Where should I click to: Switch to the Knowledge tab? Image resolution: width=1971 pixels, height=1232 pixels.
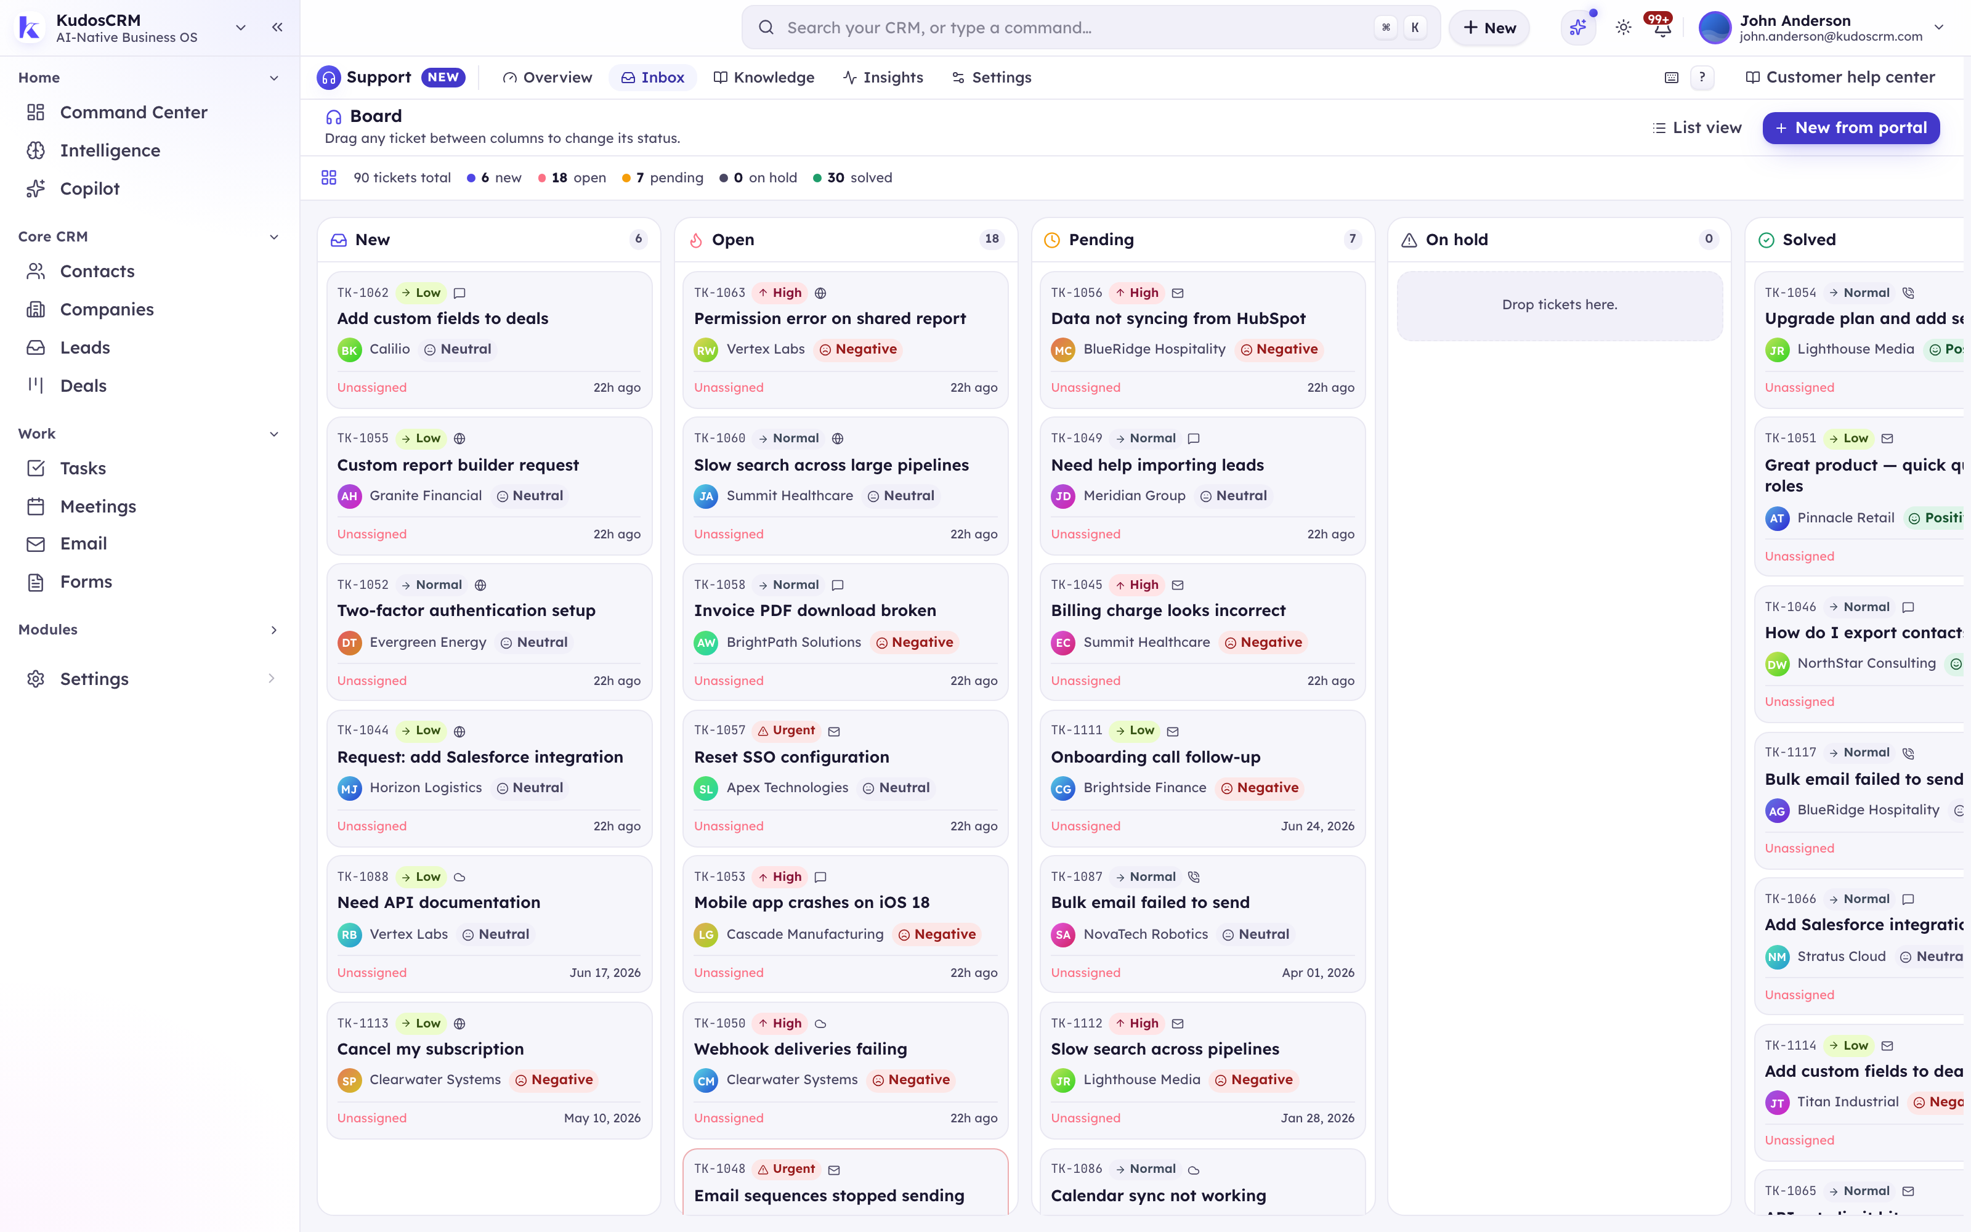click(x=764, y=78)
